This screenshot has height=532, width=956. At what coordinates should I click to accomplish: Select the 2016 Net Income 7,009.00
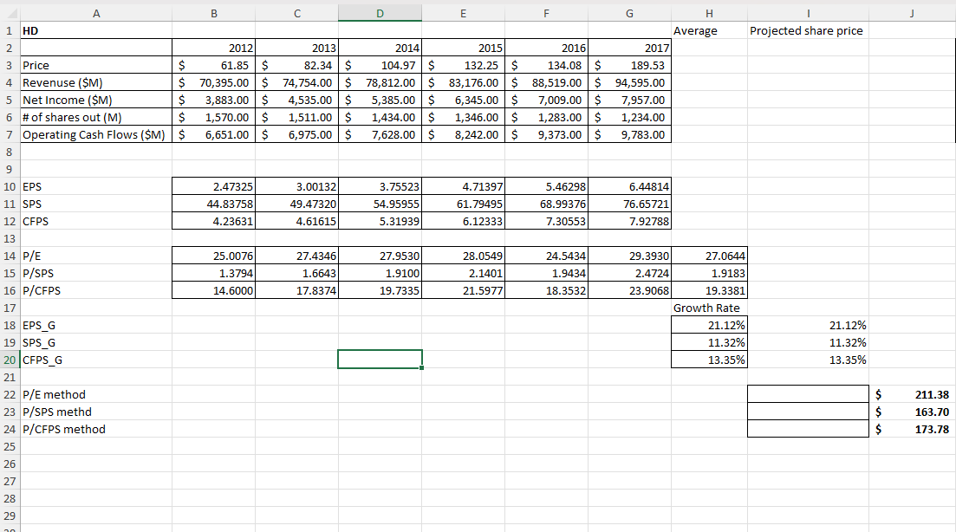[546, 100]
